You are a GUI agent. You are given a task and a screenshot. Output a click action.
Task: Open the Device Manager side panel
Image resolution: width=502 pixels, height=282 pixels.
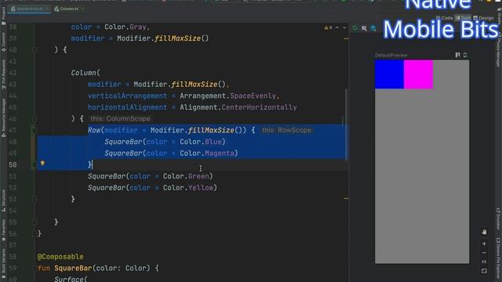(x=498, y=51)
